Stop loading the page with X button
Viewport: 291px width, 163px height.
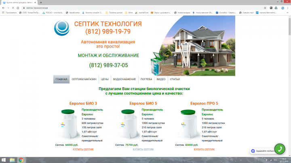pyautogui.click(x=13, y=8)
